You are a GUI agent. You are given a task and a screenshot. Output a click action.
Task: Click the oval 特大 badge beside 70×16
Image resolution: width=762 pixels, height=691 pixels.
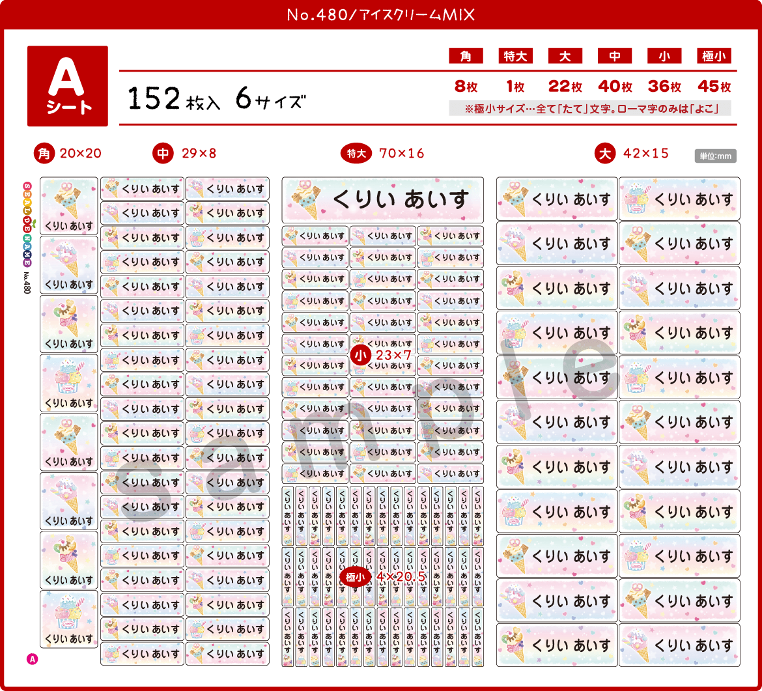click(x=356, y=154)
